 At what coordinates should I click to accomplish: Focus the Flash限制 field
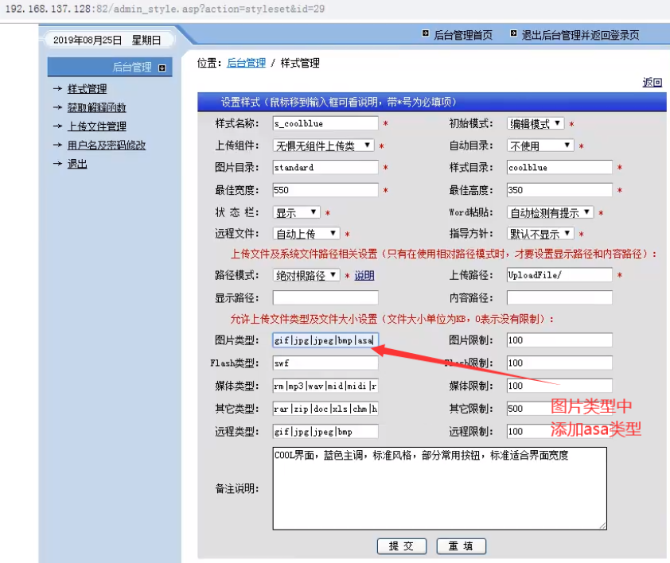pyautogui.click(x=559, y=363)
